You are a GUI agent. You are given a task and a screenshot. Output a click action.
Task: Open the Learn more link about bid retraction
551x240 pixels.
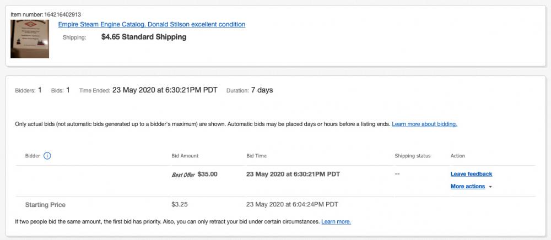pos(336,222)
